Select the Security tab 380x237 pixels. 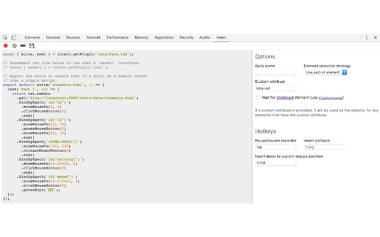[x=186, y=37]
